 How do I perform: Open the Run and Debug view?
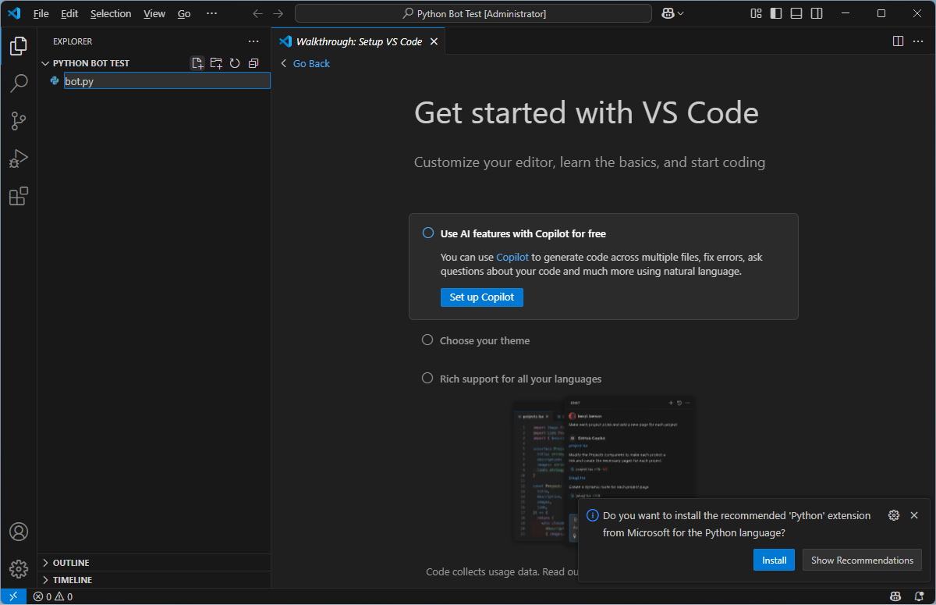[19, 158]
